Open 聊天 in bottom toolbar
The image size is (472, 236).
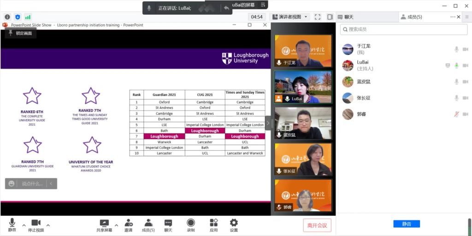pos(168,225)
